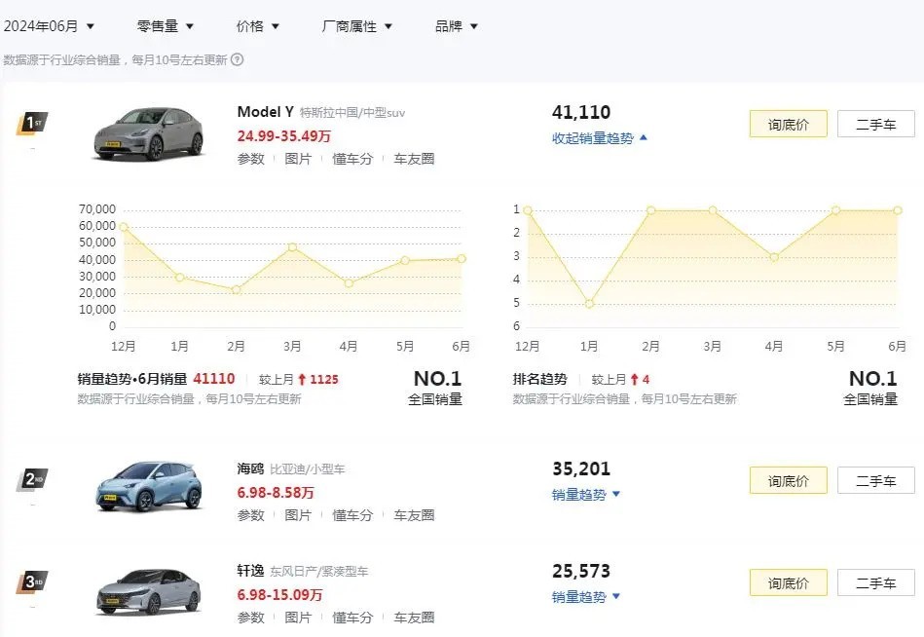Viewport: 924px width, 637px height.
Task: Open 车友圈 for Model Y
Action: click(414, 159)
